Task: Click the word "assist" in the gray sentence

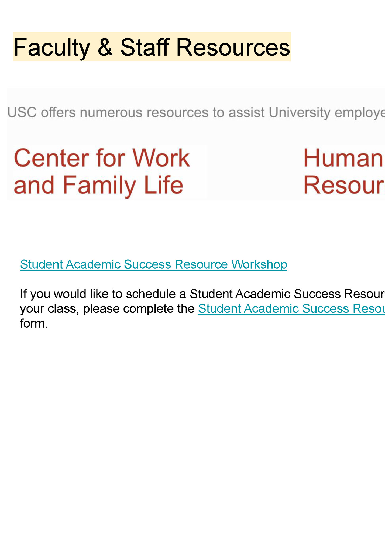Action: (246, 112)
